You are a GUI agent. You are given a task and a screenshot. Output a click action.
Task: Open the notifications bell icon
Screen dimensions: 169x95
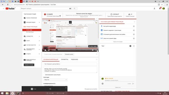click(160, 8)
